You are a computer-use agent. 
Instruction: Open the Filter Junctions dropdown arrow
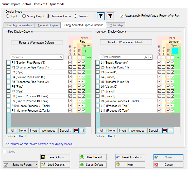pyautogui.click(x=150, y=57)
